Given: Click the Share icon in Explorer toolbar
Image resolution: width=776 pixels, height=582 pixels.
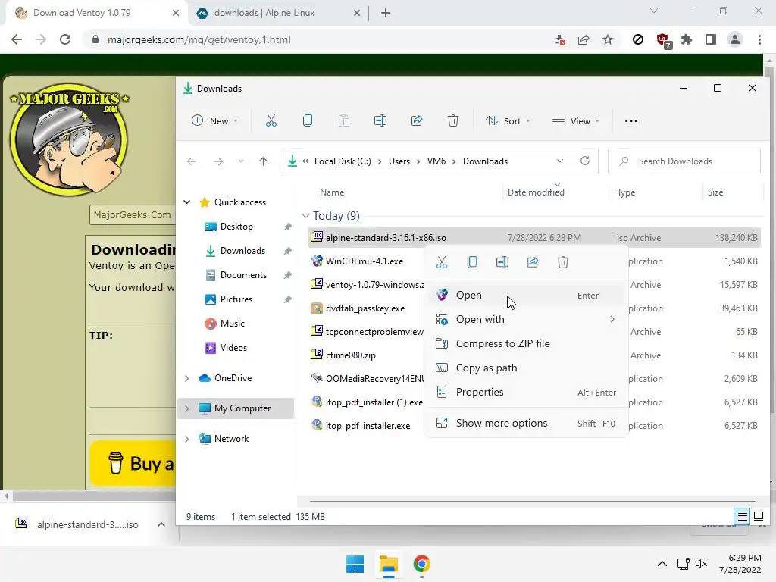Looking at the screenshot, I should click(417, 120).
